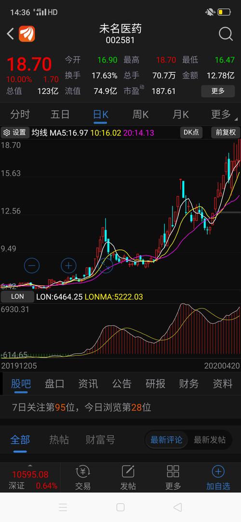Tap the back arrow icon
The height and width of the screenshot is (522, 241).
click(10, 34)
